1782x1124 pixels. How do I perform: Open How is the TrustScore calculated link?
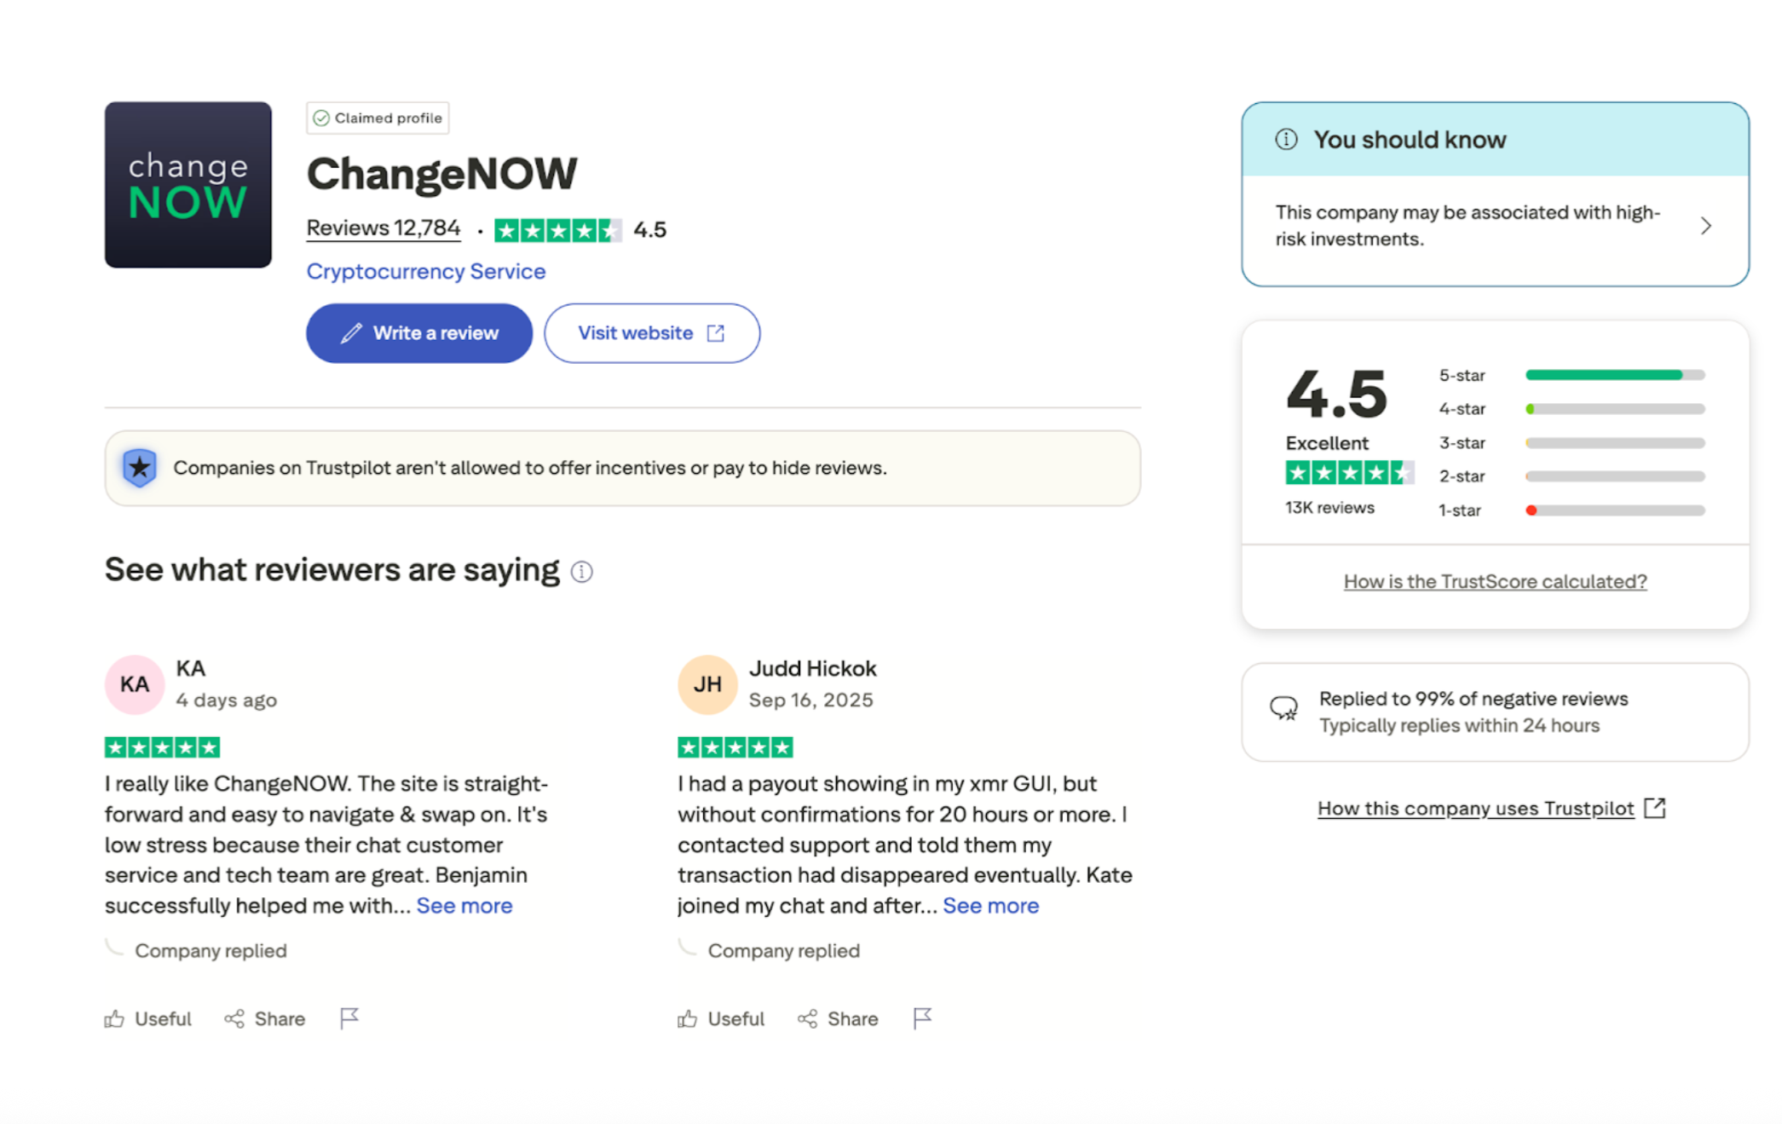(1495, 581)
